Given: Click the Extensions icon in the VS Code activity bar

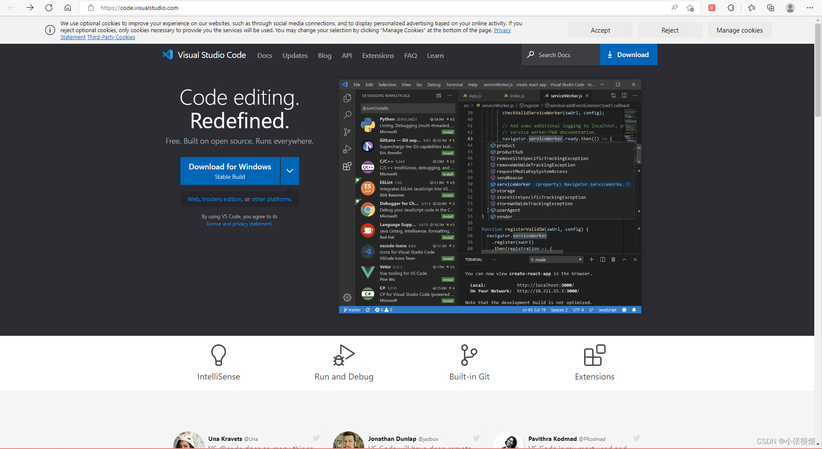Looking at the screenshot, I should (347, 166).
